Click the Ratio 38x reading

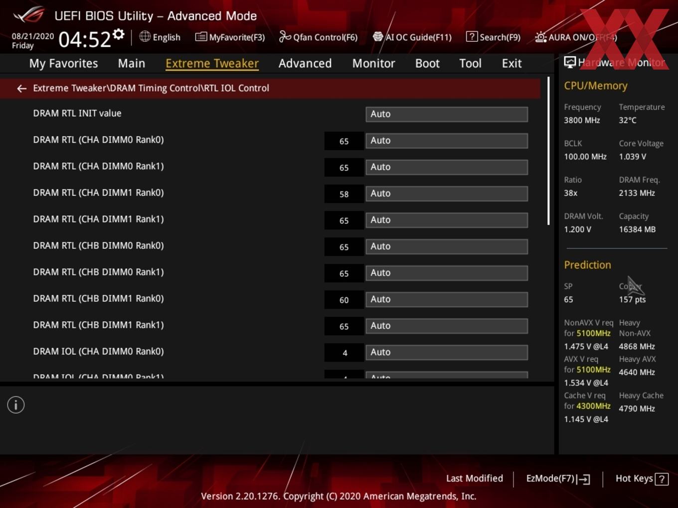570,193
